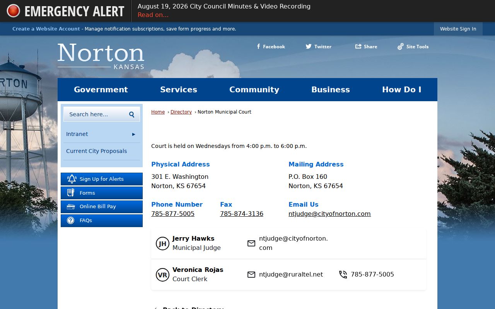The image size is (495, 309).
Task: Click the Physical Address heading
Action: tap(181, 165)
